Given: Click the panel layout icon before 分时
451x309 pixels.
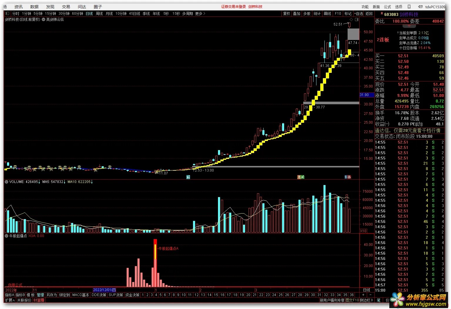Looking at the screenshot, I should pyautogui.click(x=7, y=14).
